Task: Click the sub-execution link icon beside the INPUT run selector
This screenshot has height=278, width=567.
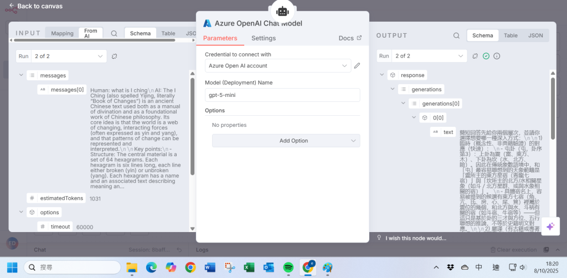Action: click(x=115, y=56)
